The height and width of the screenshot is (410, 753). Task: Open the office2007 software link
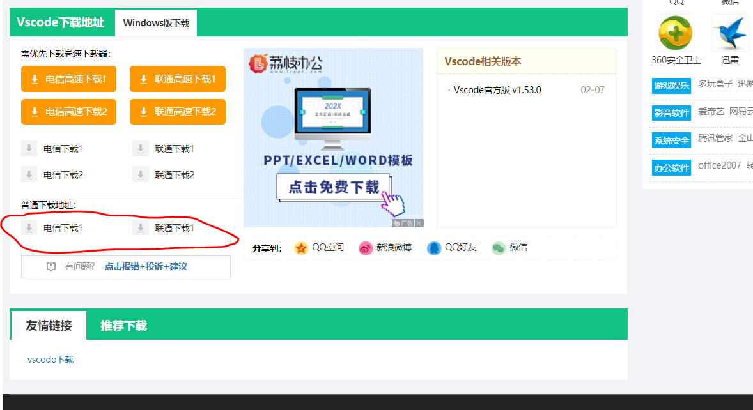720,165
